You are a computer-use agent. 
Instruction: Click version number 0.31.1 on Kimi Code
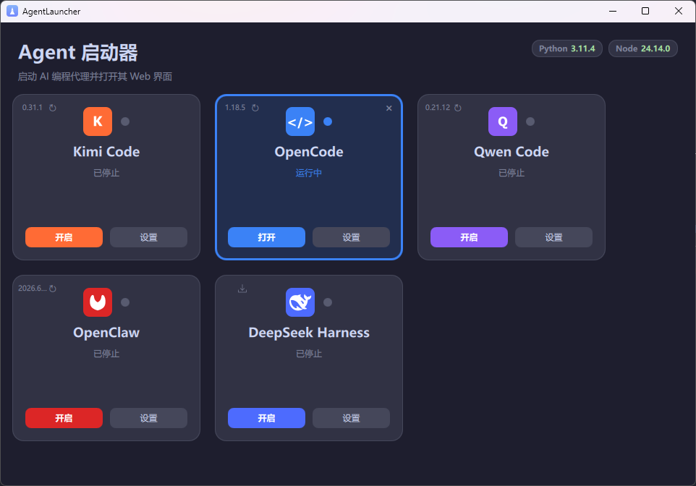coord(33,108)
